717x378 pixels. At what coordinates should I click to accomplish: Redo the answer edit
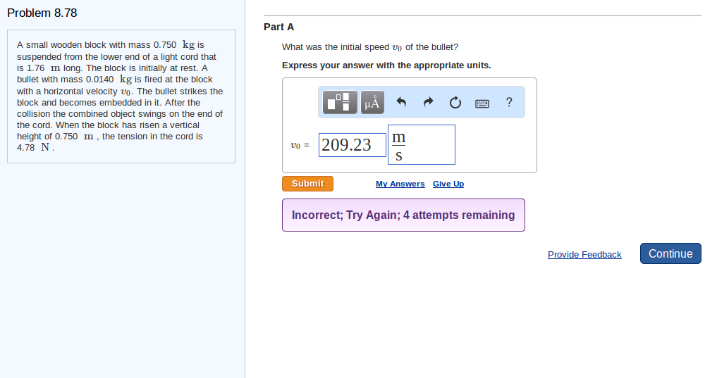(428, 103)
